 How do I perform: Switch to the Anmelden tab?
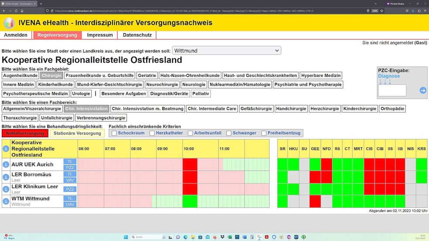pos(16,35)
